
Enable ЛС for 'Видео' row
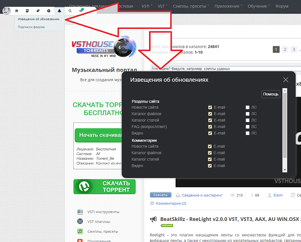pos(247,133)
